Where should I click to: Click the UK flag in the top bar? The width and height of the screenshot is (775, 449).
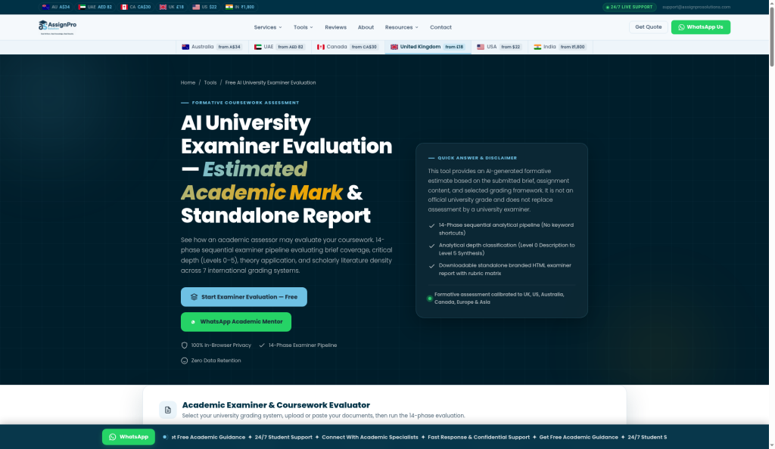[x=163, y=7]
